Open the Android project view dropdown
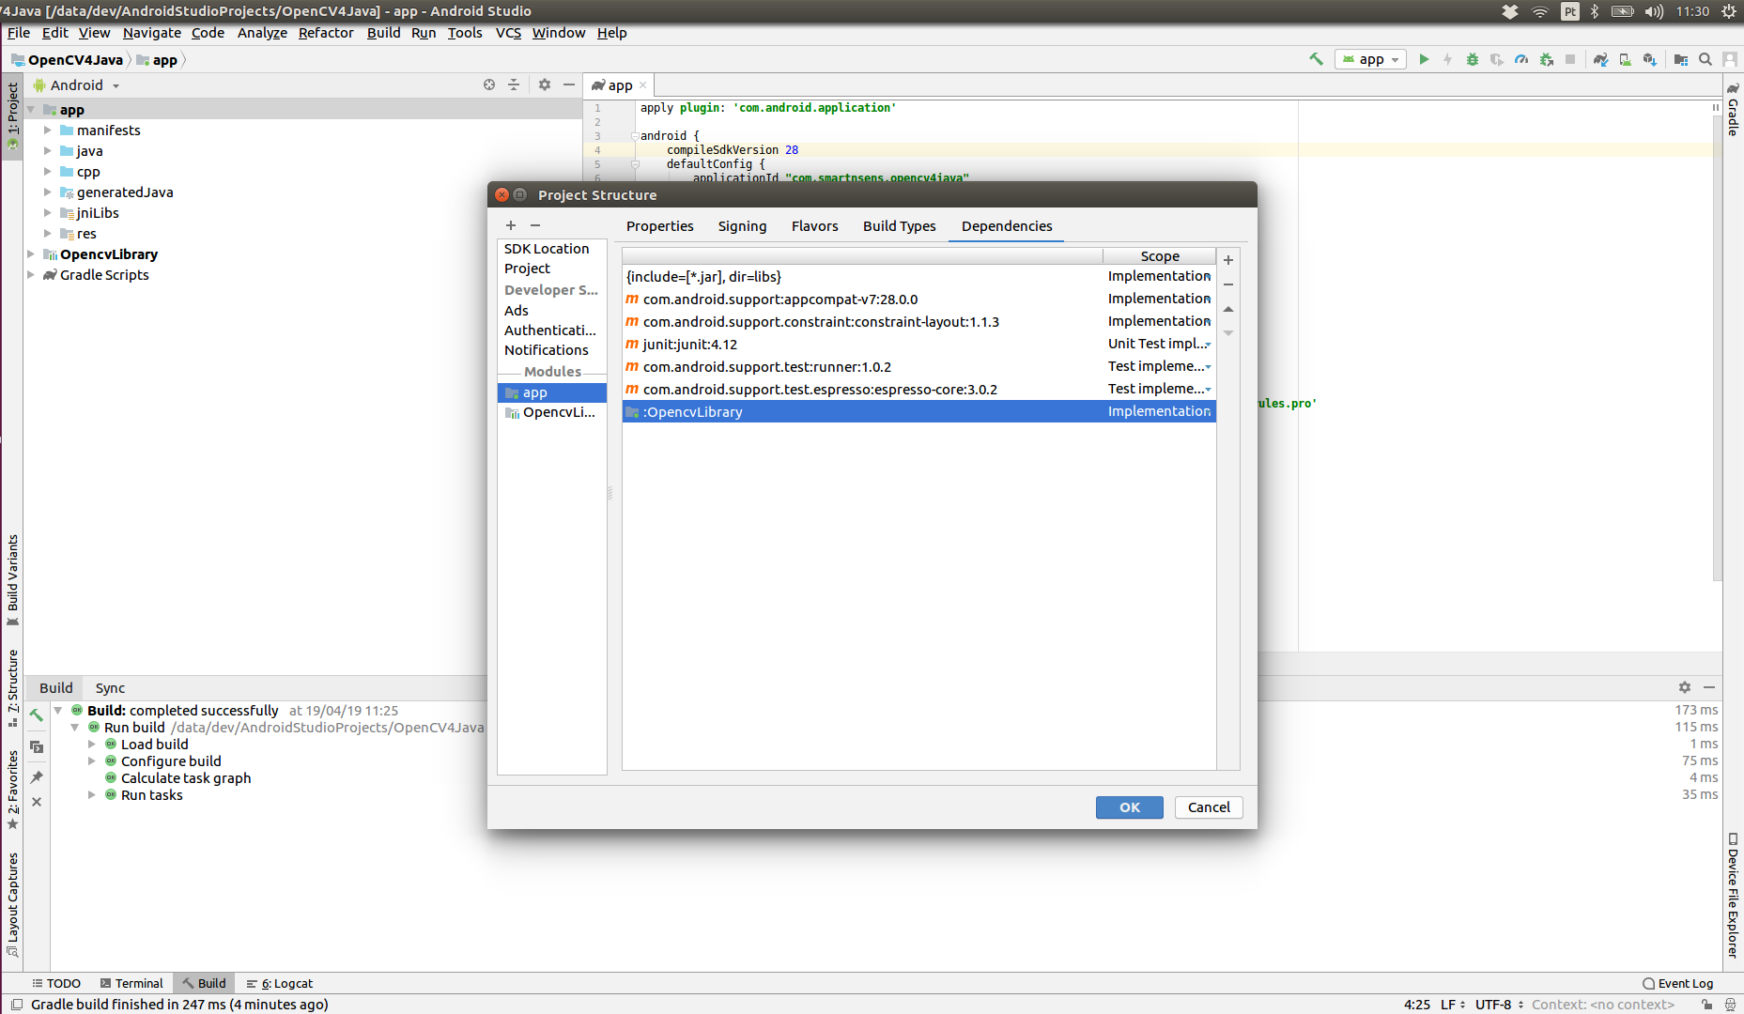This screenshot has width=1744, height=1014. click(77, 85)
